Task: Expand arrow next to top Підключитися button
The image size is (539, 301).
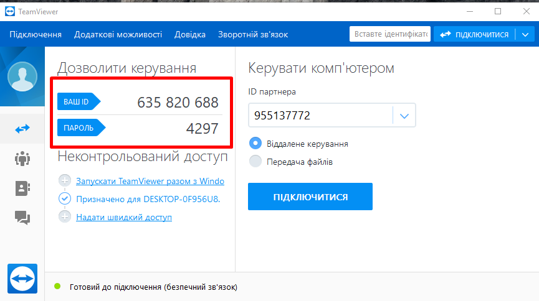Action: [524, 35]
